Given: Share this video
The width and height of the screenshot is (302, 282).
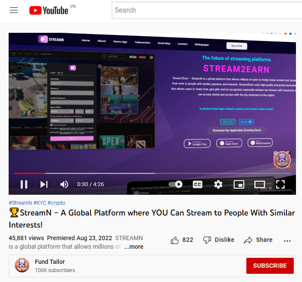Looking at the screenshot, I should pyautogui.click(x=258, y=240).
